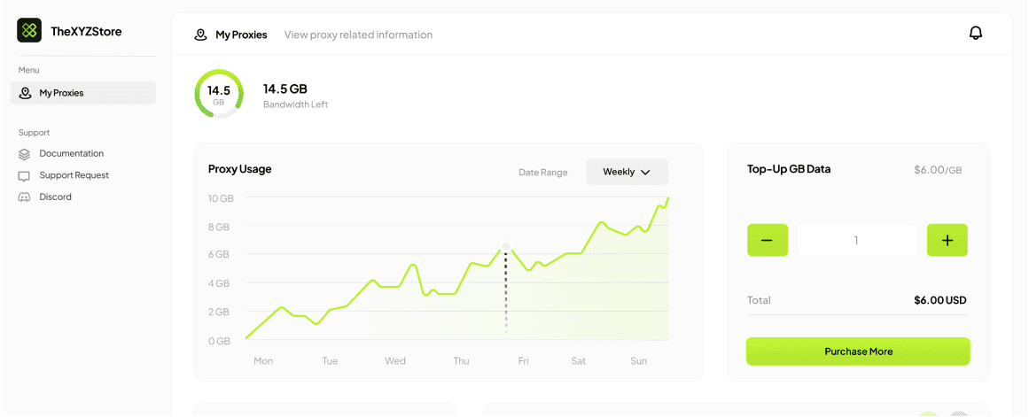Decrease GB quantity with minus button
Viewport: 1029px width, 417px height.
click(x=767, y=240)
